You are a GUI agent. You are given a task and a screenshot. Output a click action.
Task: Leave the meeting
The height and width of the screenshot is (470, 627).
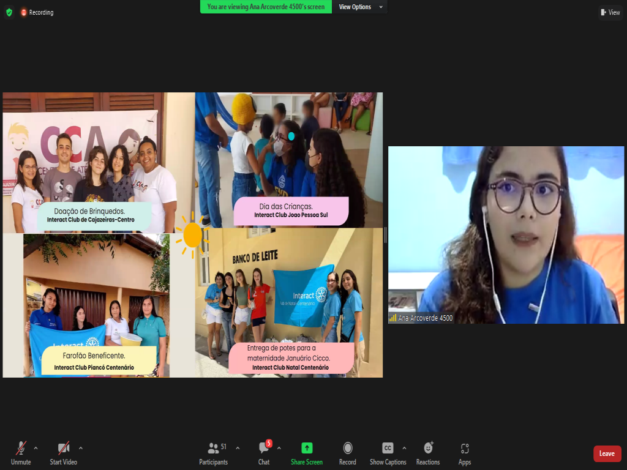(607, 453)
